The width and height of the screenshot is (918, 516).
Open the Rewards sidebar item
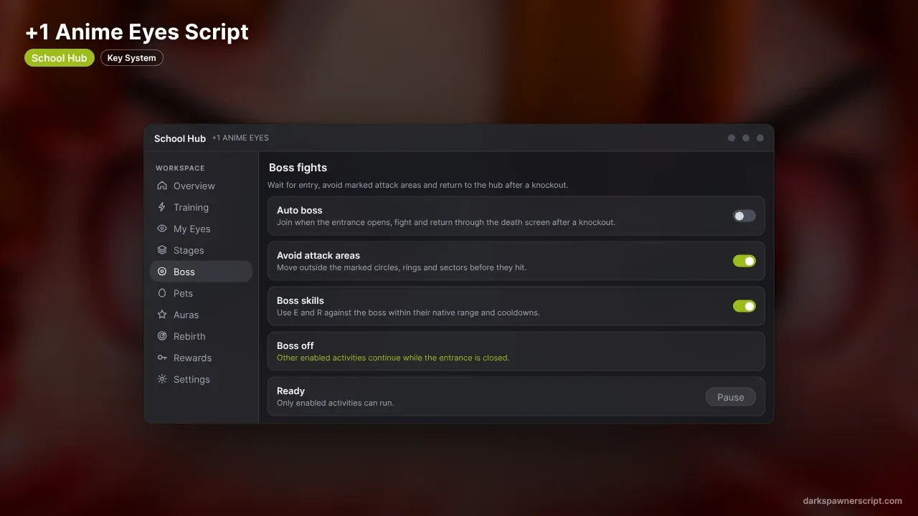201,358
